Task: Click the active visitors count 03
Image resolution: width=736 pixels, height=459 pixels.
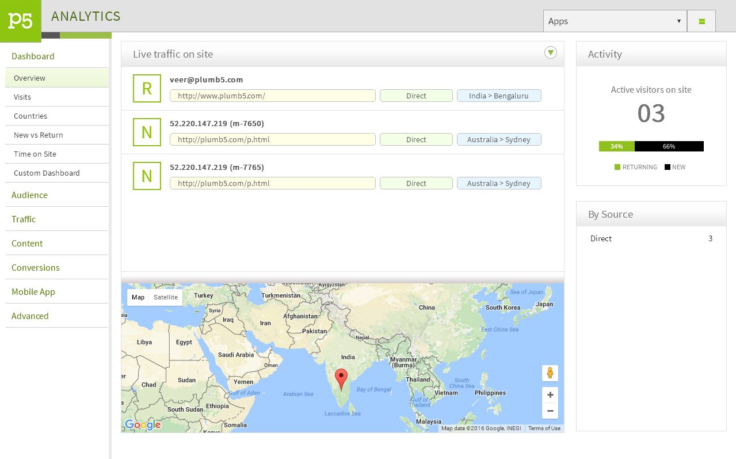Action: point(651,114)
